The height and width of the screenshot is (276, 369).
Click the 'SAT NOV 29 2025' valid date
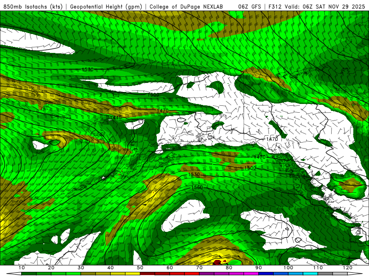(340, 7)
